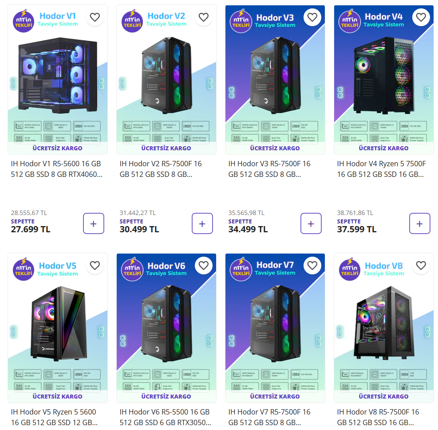Add Hodor V1 to cart with plus button
Screen dimensions: 438x430
tap(94, 223)
